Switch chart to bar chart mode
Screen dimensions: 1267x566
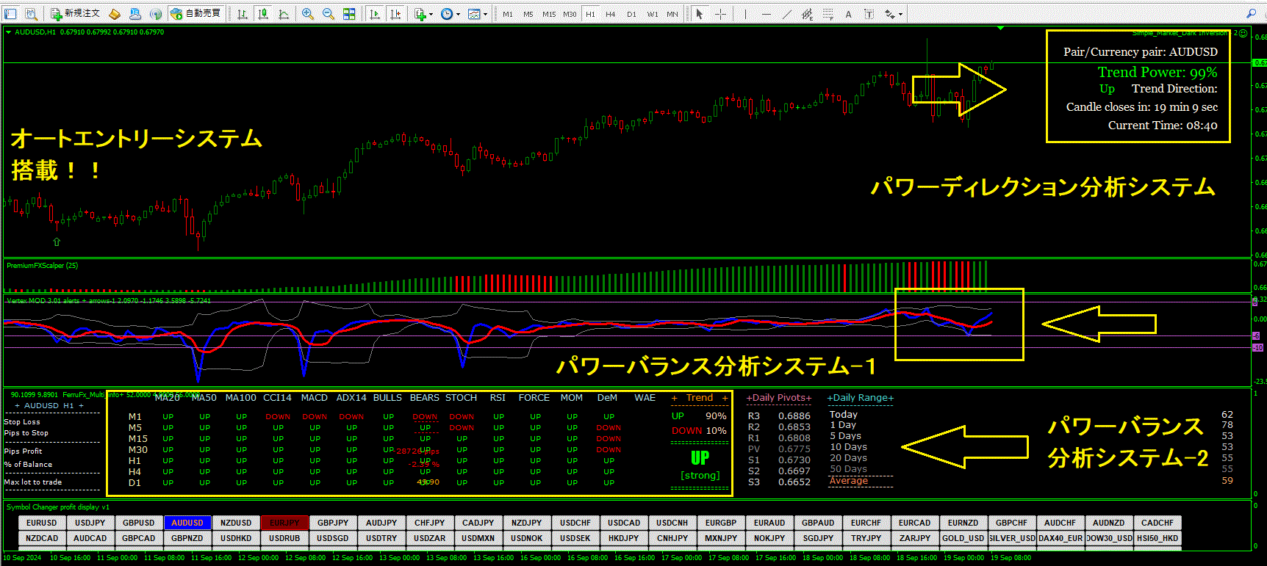coord(243,14)
